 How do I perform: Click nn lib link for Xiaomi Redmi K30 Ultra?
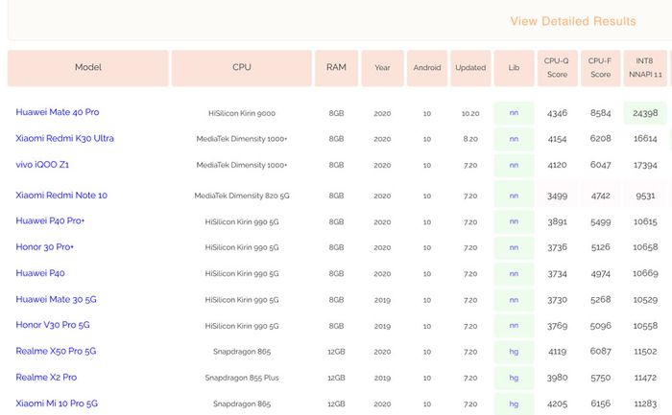pos(514,139)
